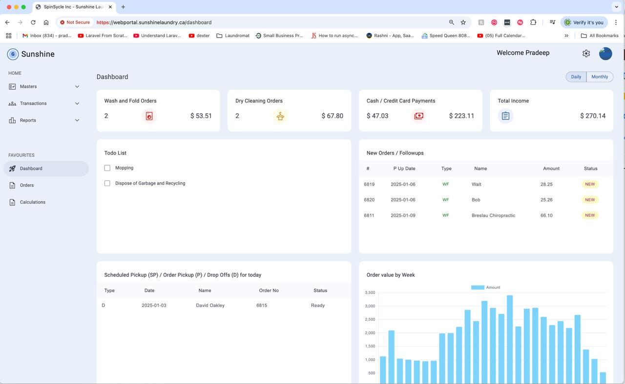
Task: Open Orders from Favourites
Action: (27, 185)
